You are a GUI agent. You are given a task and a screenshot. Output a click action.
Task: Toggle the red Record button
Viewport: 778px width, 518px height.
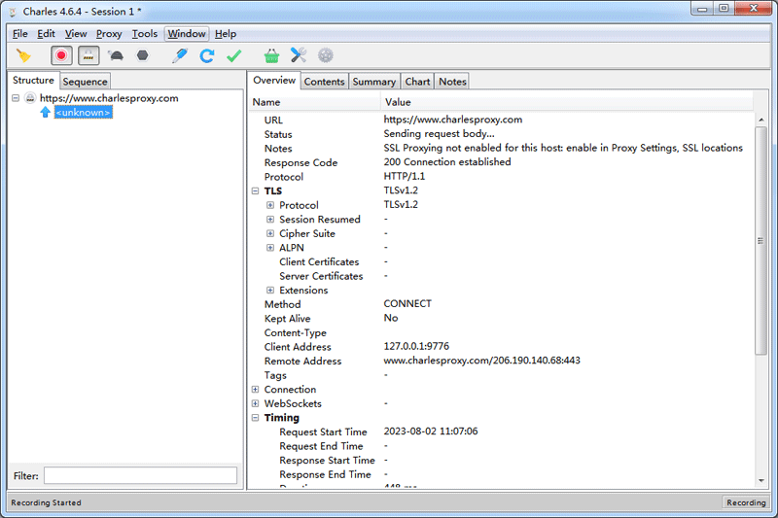(62, 56)
